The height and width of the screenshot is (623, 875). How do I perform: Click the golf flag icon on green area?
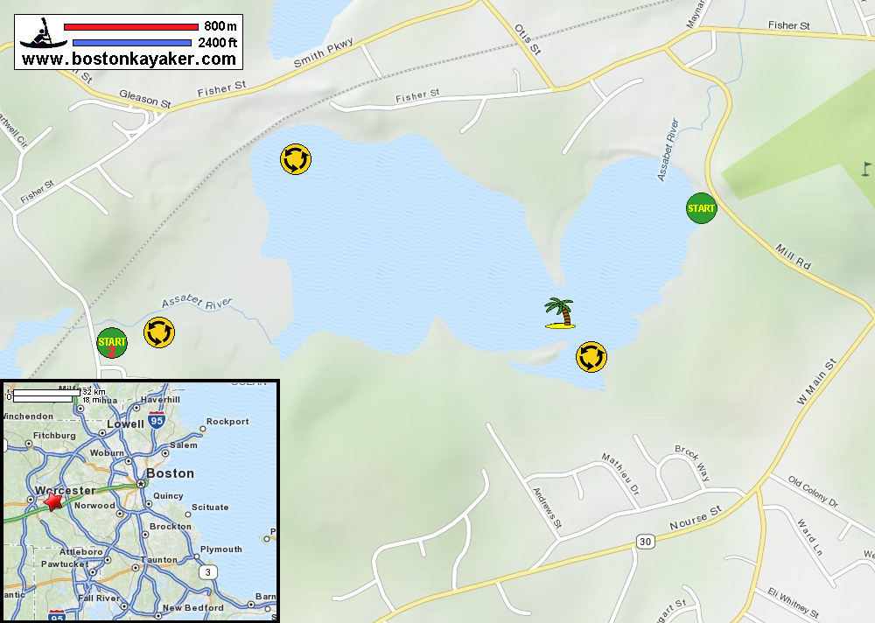pos(865,169)
